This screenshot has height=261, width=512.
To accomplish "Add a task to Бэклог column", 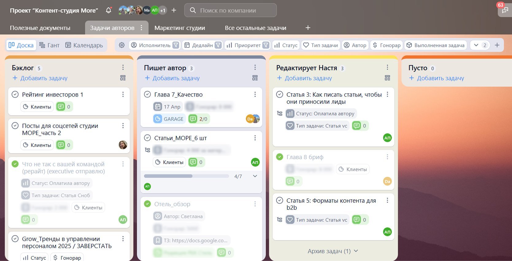I will click(40, 78).
